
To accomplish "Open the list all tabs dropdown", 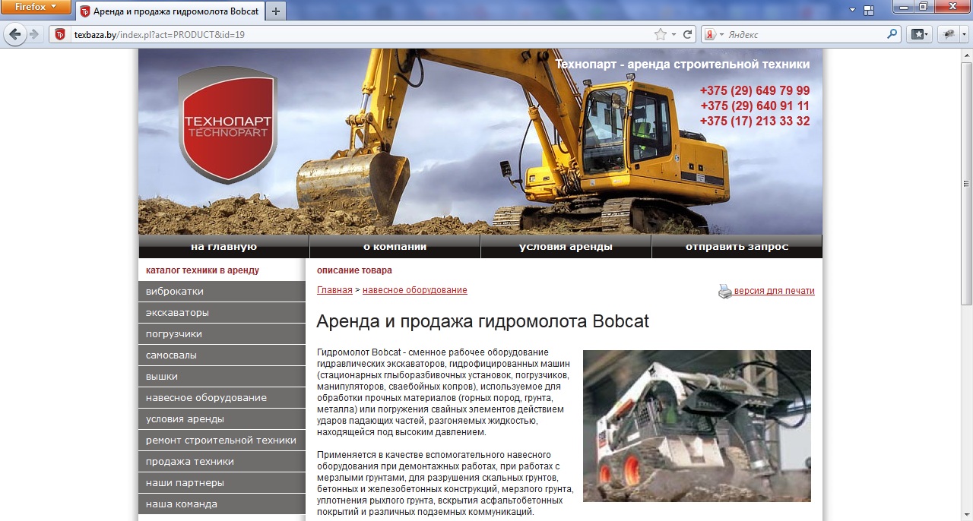I will pyautogui.click(x=853, y=10).
